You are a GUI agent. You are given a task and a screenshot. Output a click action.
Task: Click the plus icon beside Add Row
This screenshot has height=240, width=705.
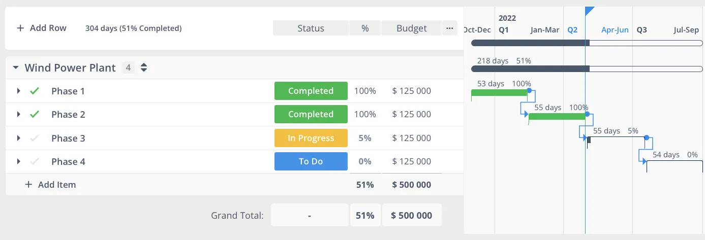click(x=20, y=28)
